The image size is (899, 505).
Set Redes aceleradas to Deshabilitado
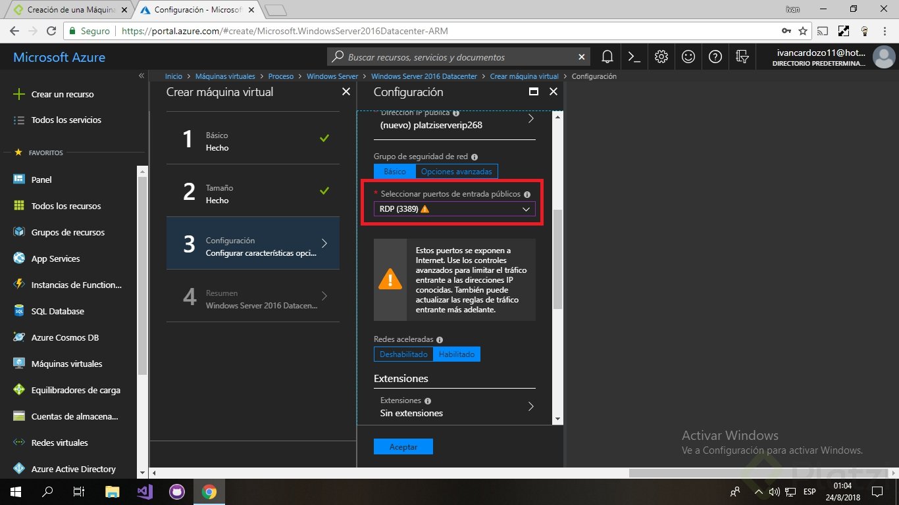403,354
